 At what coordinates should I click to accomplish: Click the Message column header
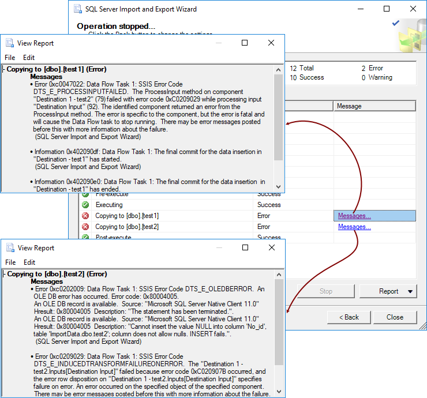point(374,106)
